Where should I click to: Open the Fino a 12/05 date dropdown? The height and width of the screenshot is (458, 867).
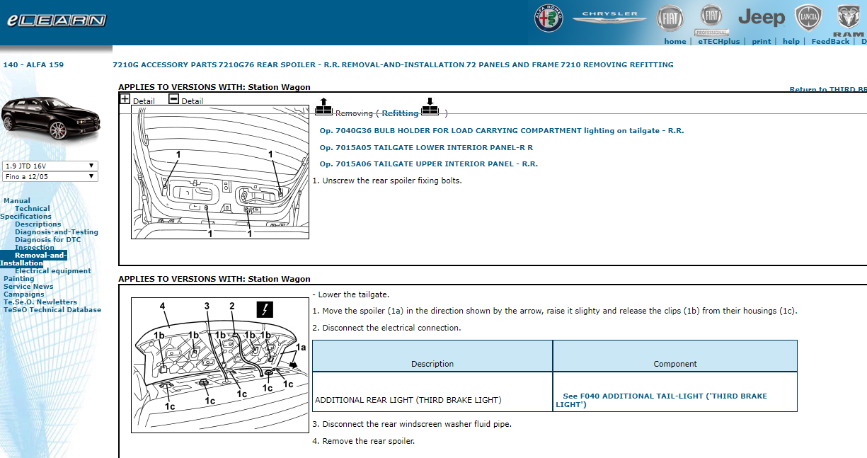click(50, 177)
